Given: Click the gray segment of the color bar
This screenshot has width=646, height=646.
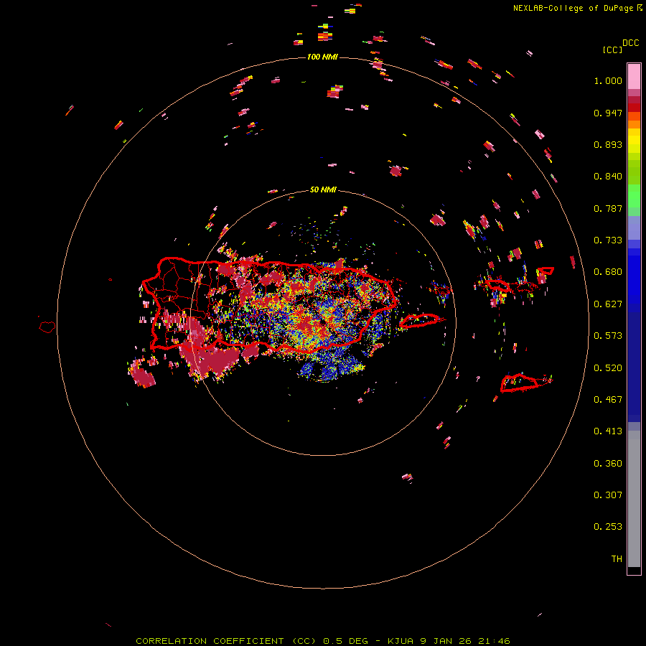Looking at the screenshot, I should click(634, 499).
